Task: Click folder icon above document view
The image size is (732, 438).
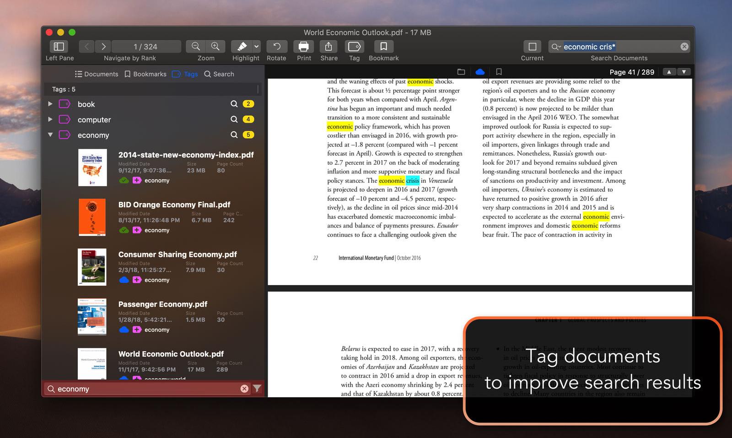Action: (461, 72)
